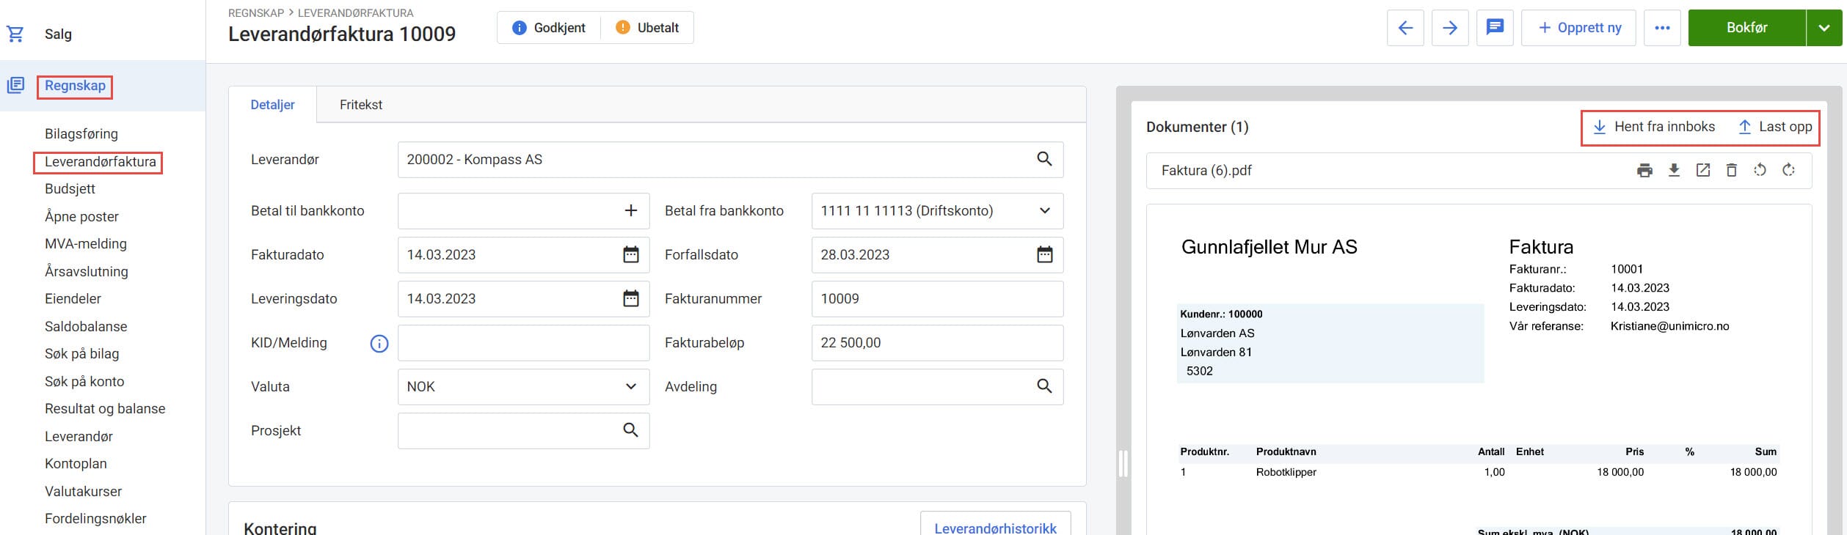Go to next invoice with right arrow

click(1450, 28)
